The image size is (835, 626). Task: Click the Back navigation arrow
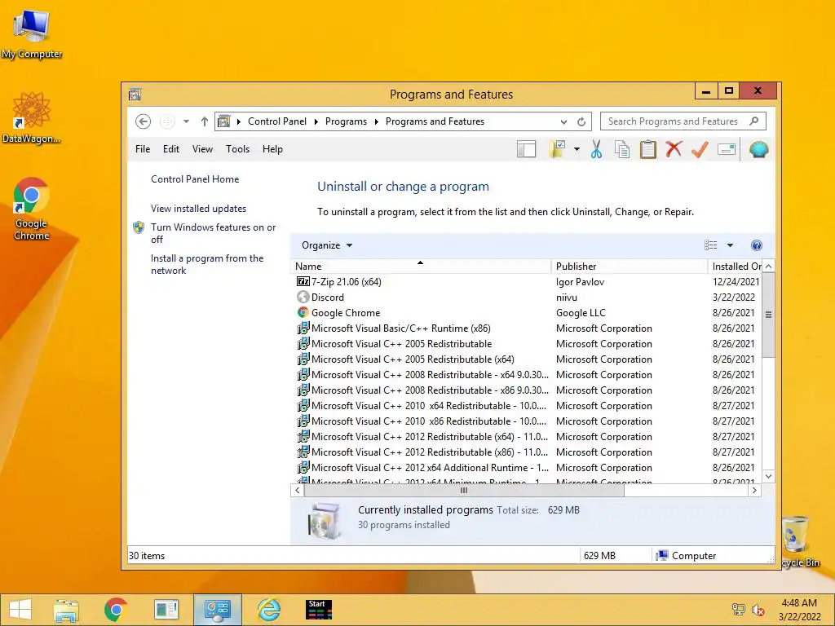tap(143, 121)
